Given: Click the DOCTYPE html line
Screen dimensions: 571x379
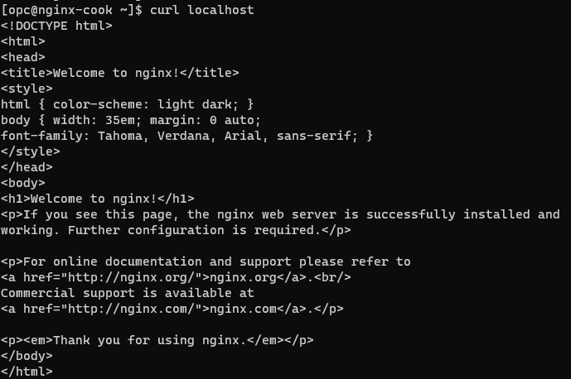Looking at the screenshot, I should coord(56,26).
